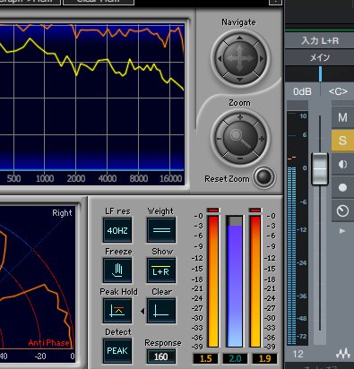Open the 入力 L+R input selector
The image size is (354, 369).
320,40
